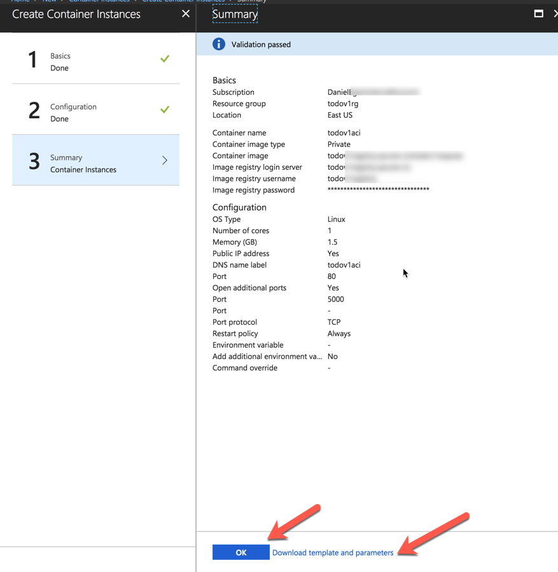Click the Basics section heading in Summary
This screenshot has width=558, height=572.
point(224,80)
